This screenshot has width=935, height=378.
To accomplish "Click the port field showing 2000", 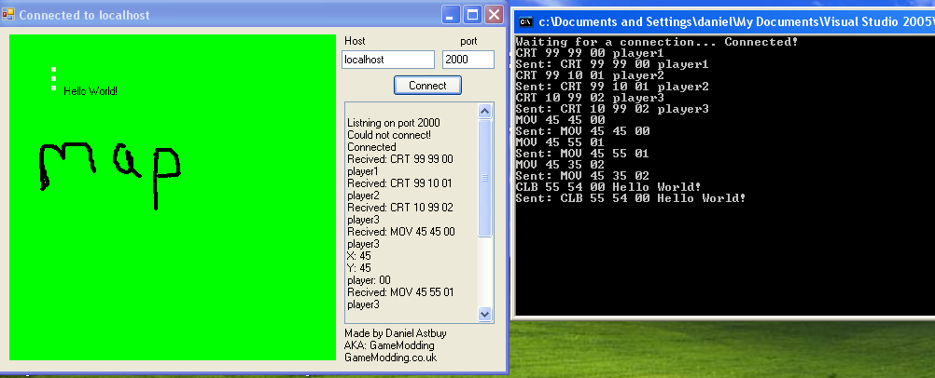I will [467, 60].
